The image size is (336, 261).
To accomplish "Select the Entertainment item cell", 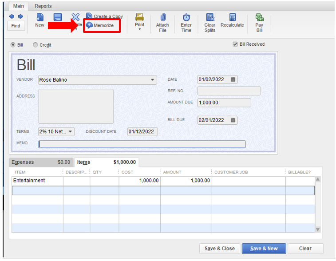I will point(37,181).
